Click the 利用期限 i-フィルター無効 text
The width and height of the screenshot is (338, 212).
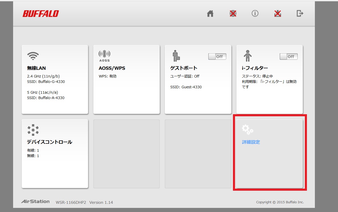(269, 84)
